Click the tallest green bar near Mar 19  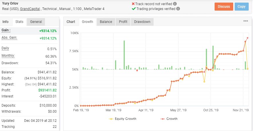pyautogui.click(x=124, y=55)
